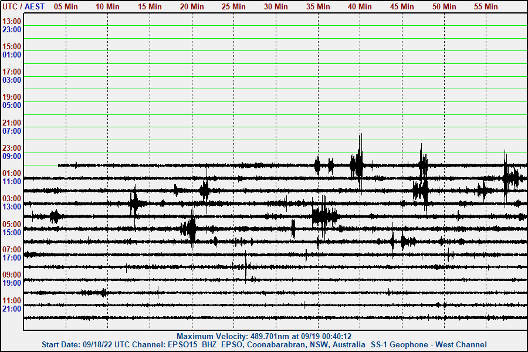Click the blue 11:00 AEST row label
This screenshot has width=528, height=352.
(x=12, y=182)
